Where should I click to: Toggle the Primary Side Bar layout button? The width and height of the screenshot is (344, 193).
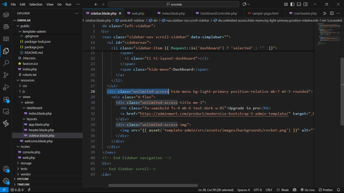click(x=292, y=4)
